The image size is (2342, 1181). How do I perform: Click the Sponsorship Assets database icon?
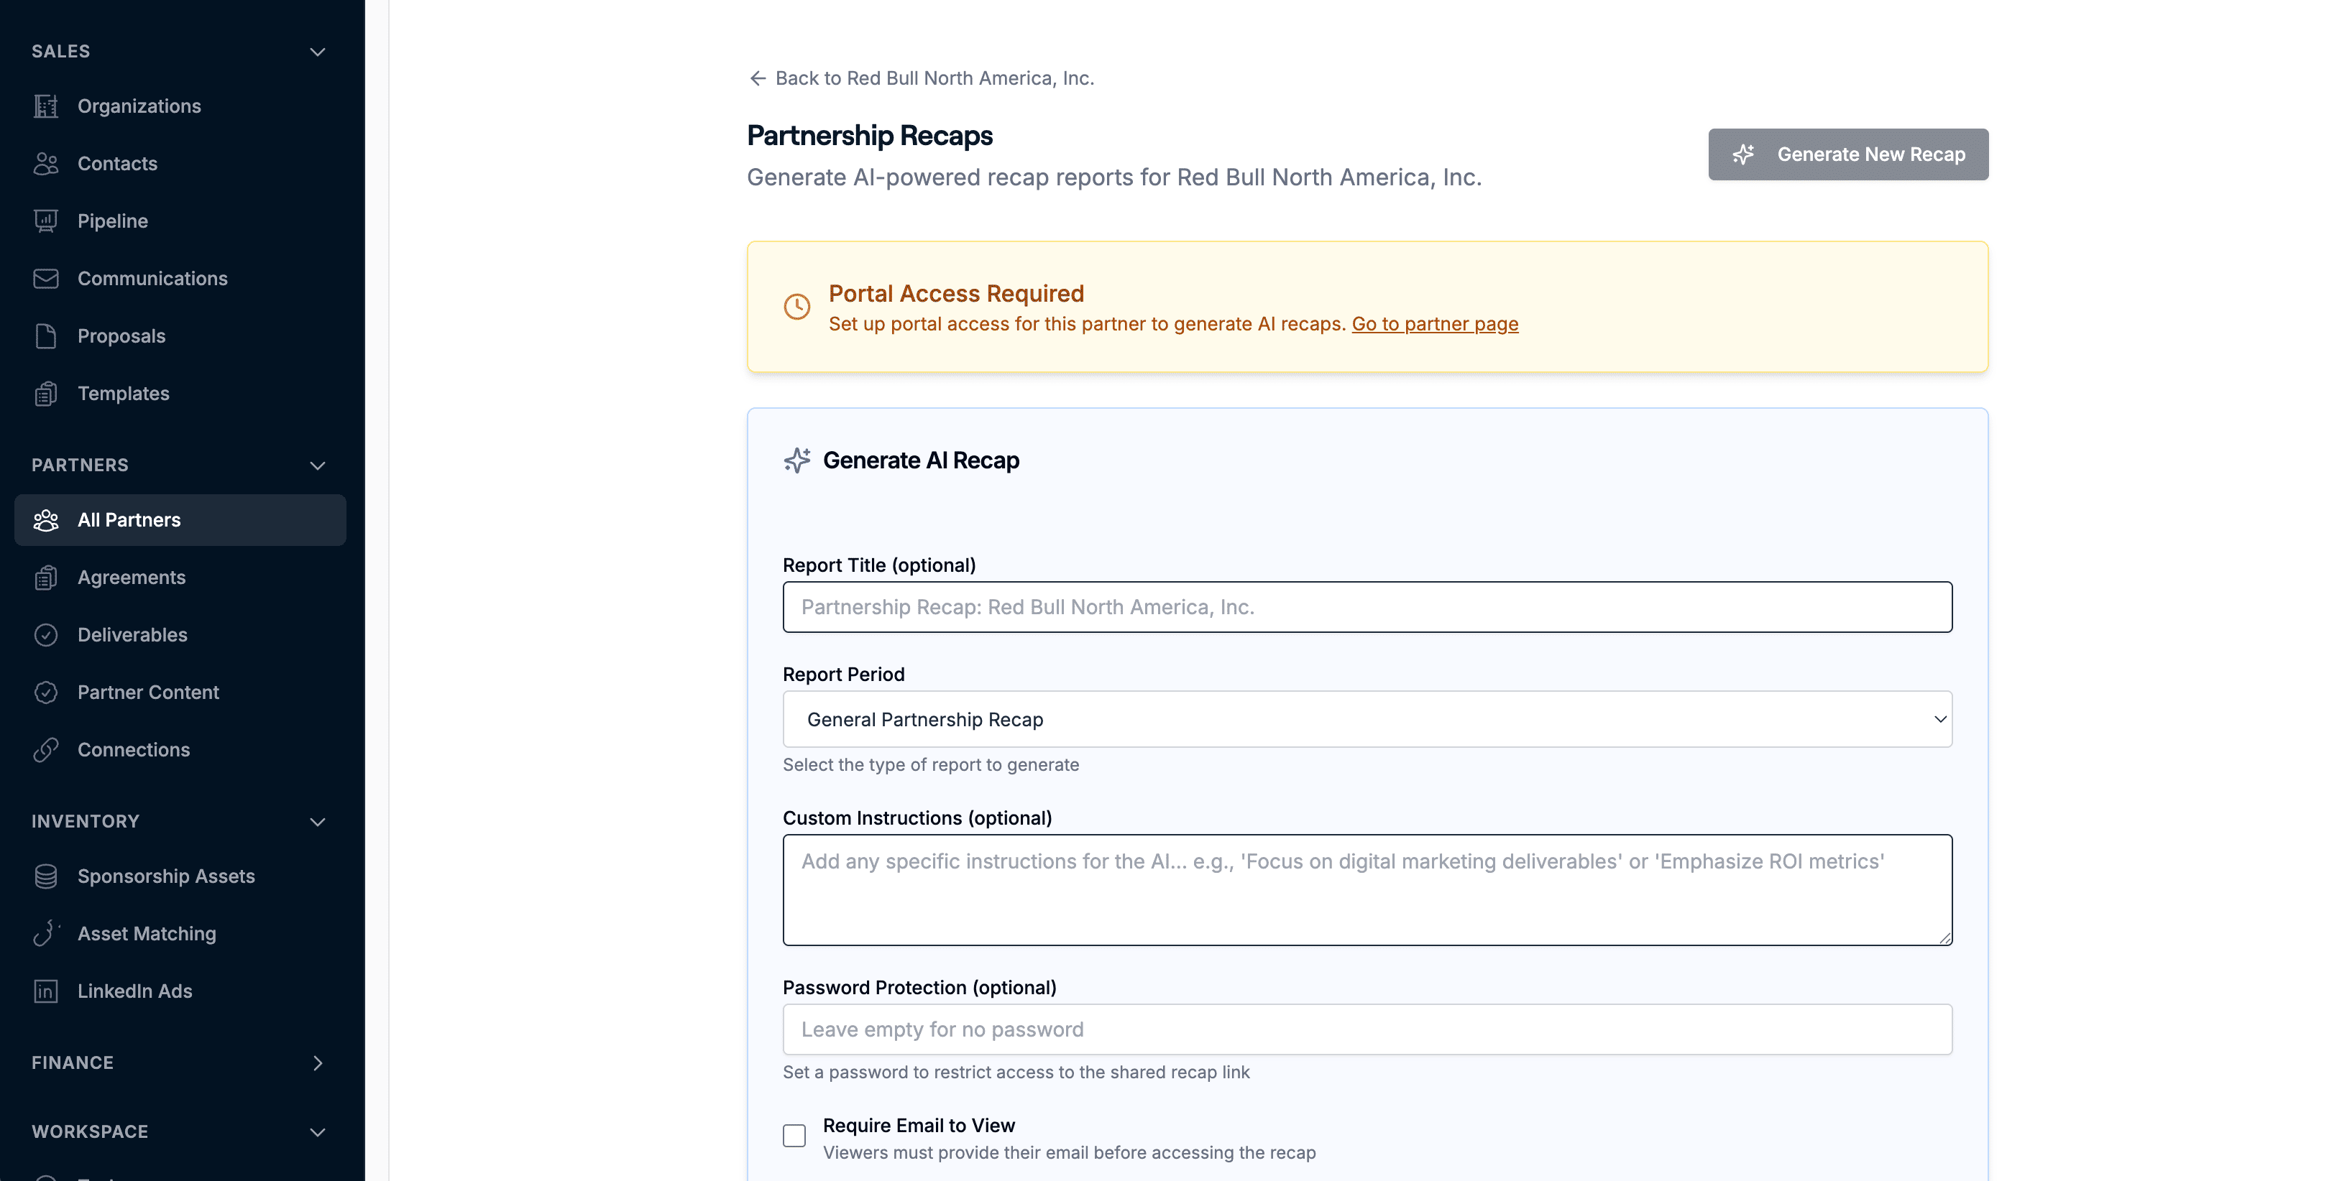45,876
